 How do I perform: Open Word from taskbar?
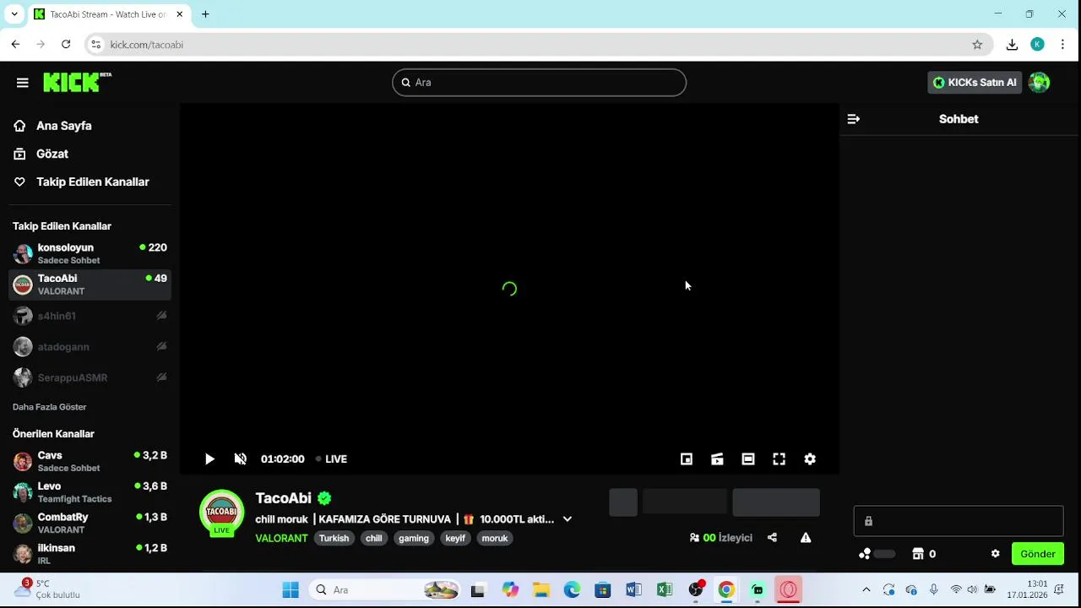(633, 590)
